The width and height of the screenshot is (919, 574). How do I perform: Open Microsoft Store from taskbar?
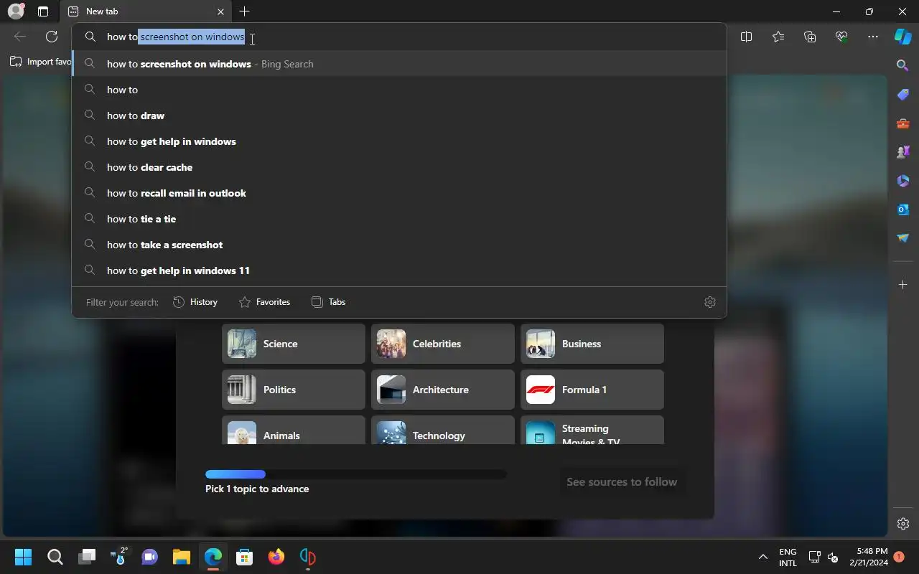tap(244, 557)
